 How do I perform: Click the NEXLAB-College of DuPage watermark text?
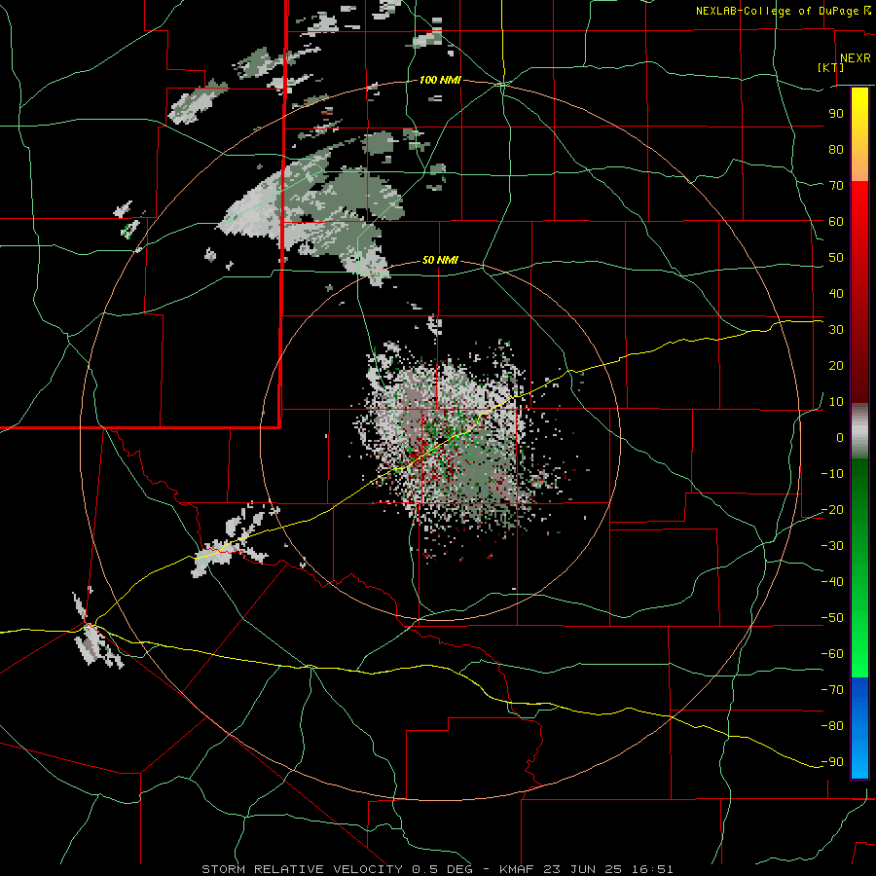point(783,11)
